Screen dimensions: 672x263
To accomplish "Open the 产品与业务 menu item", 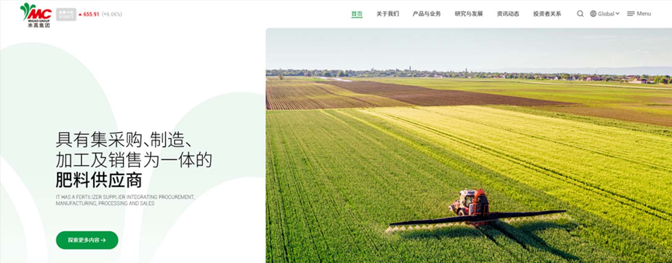I will click(427, 14).
